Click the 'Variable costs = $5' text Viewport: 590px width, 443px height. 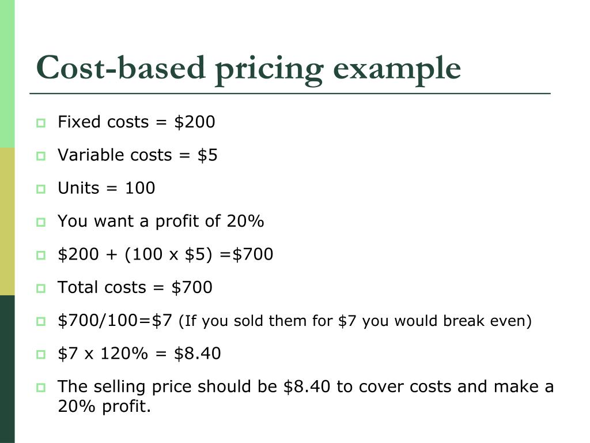pyautogui.click(x=137, y=155)
